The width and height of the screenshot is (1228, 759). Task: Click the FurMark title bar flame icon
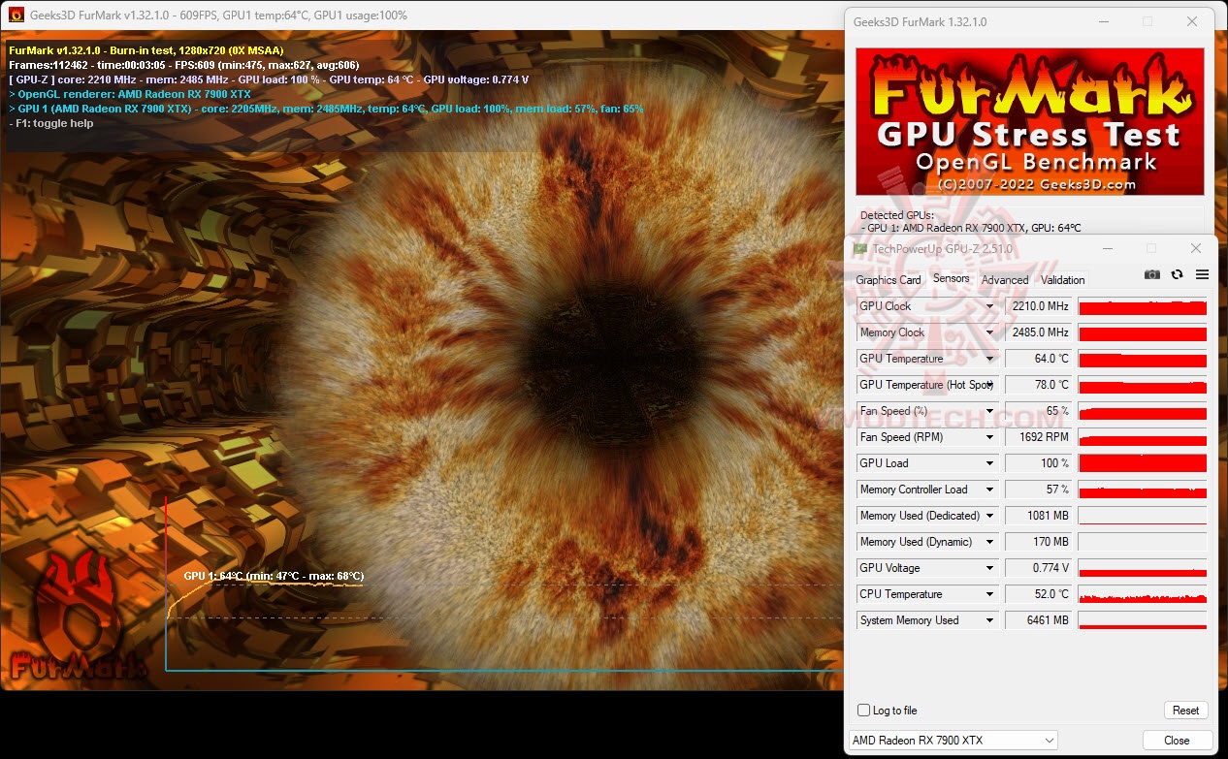click(16, 16)
